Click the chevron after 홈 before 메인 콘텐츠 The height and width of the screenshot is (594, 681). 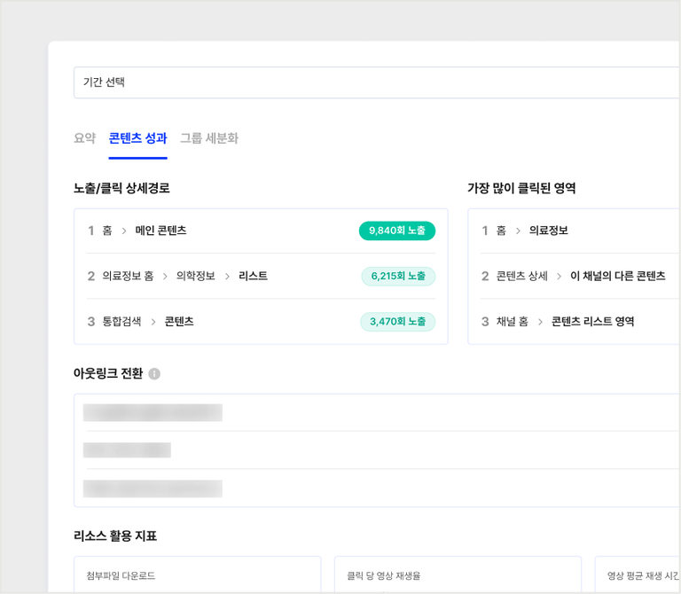pos(124,231)
